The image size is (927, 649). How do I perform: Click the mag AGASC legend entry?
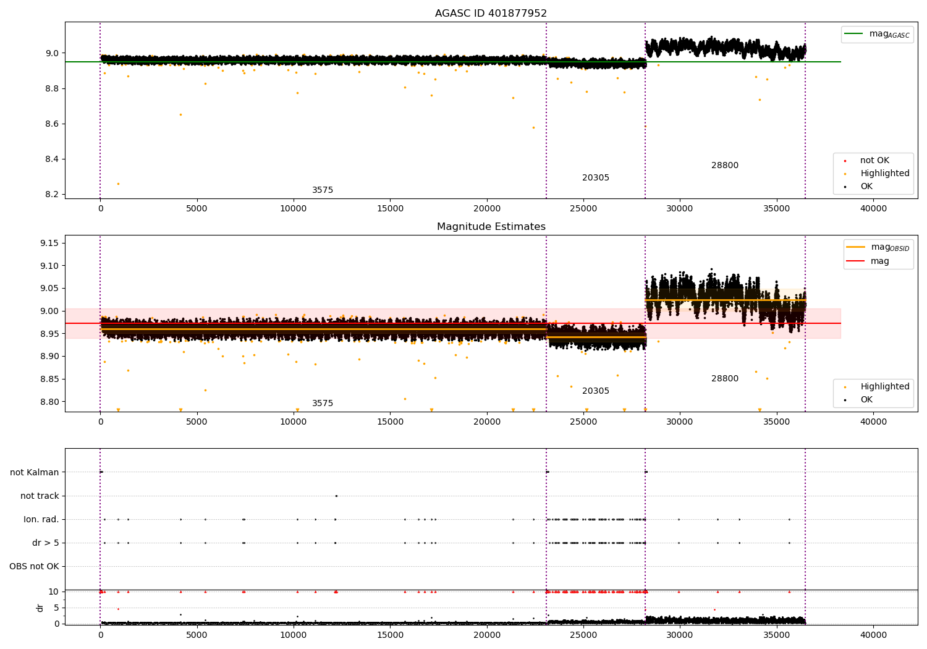point(878,34)
